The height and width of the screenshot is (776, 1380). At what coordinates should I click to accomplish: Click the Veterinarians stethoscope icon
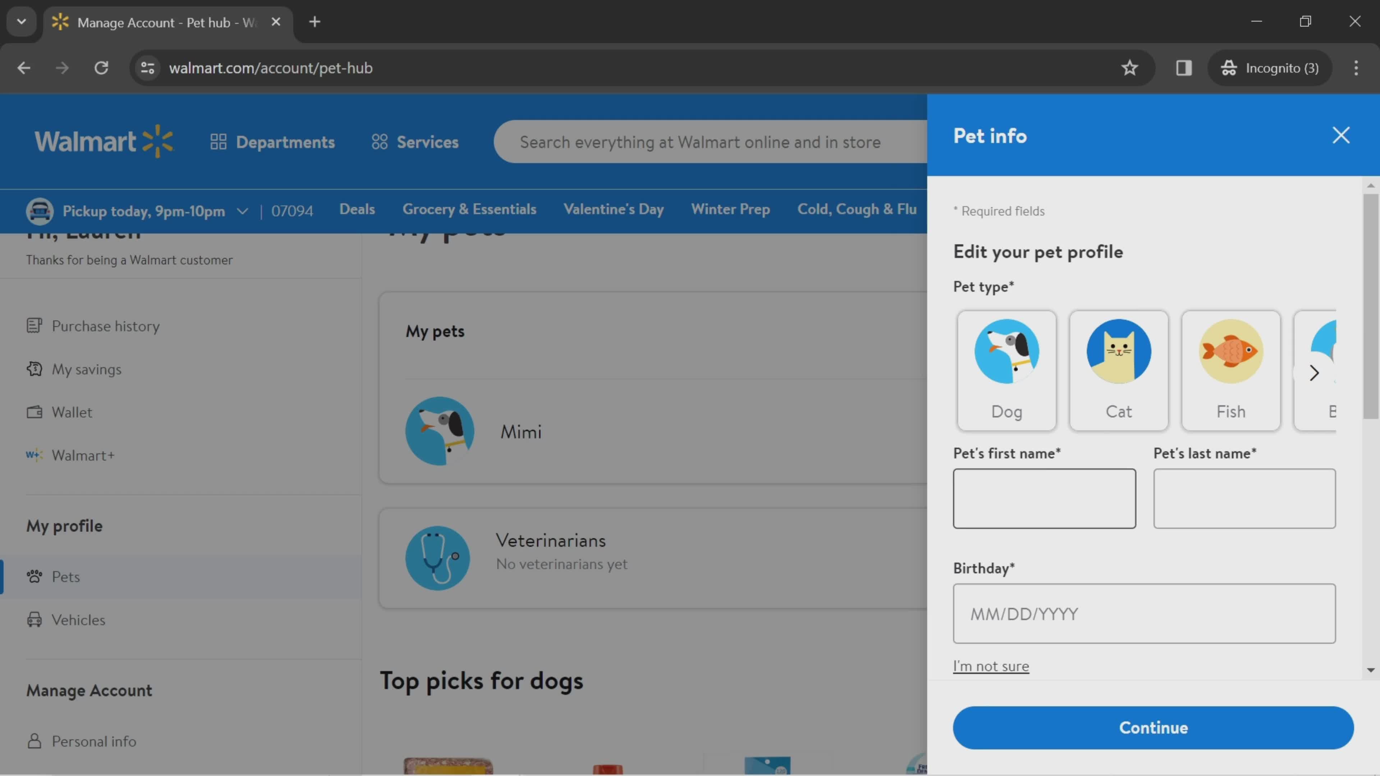pos(438,558)
